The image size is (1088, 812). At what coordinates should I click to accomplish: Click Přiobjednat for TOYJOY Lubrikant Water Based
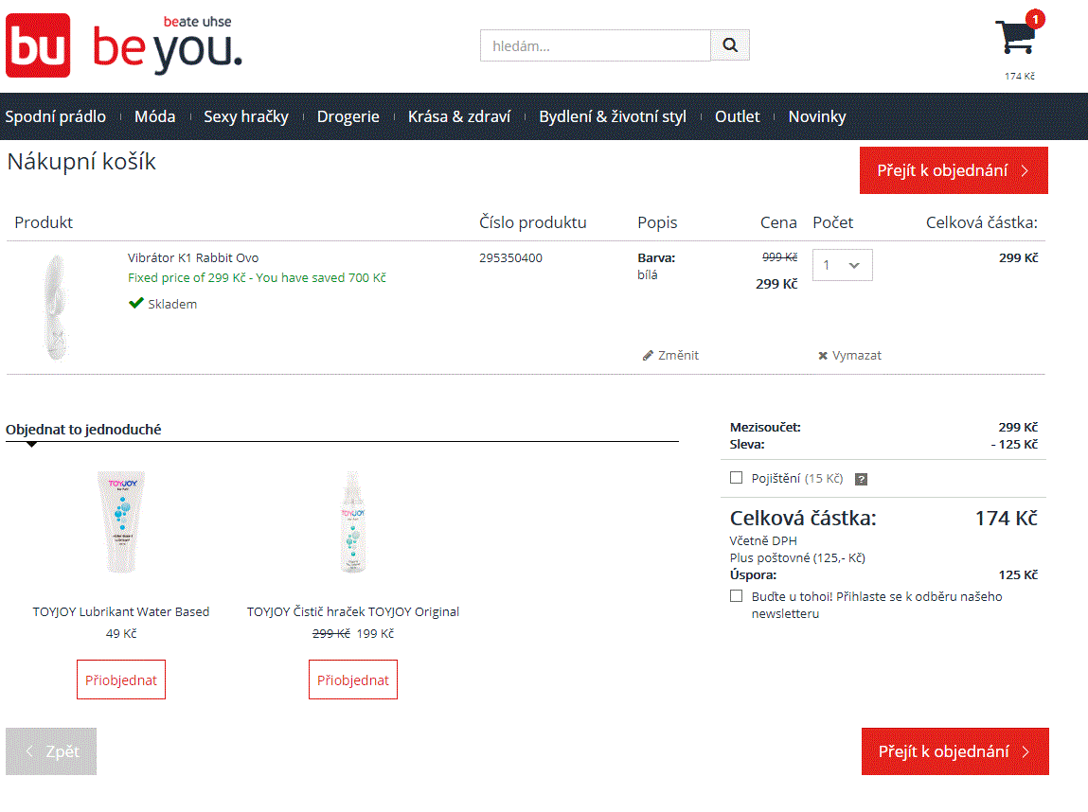click(121, 680)
